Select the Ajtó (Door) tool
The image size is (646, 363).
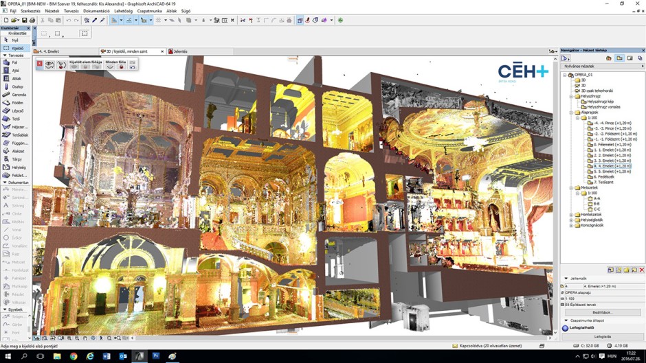pyautogui.click(x=14, y=71)
